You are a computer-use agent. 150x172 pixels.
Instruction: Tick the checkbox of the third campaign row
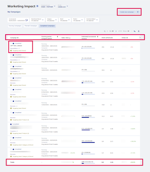(11, 66)
